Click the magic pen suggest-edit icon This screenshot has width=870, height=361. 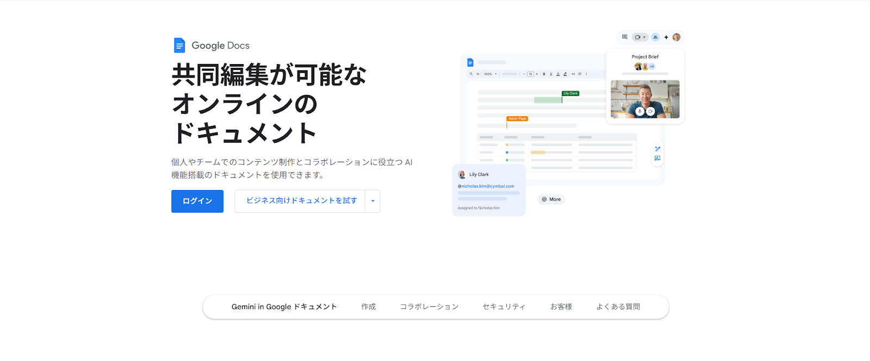657,149
